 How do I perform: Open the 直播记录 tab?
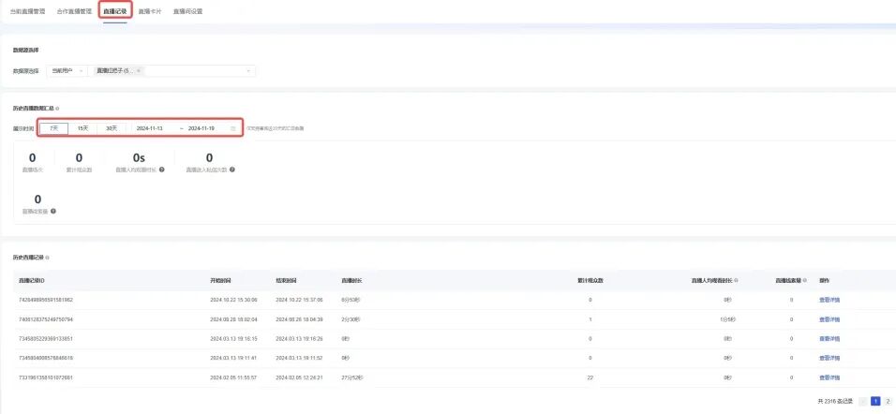tap(115, 11)
